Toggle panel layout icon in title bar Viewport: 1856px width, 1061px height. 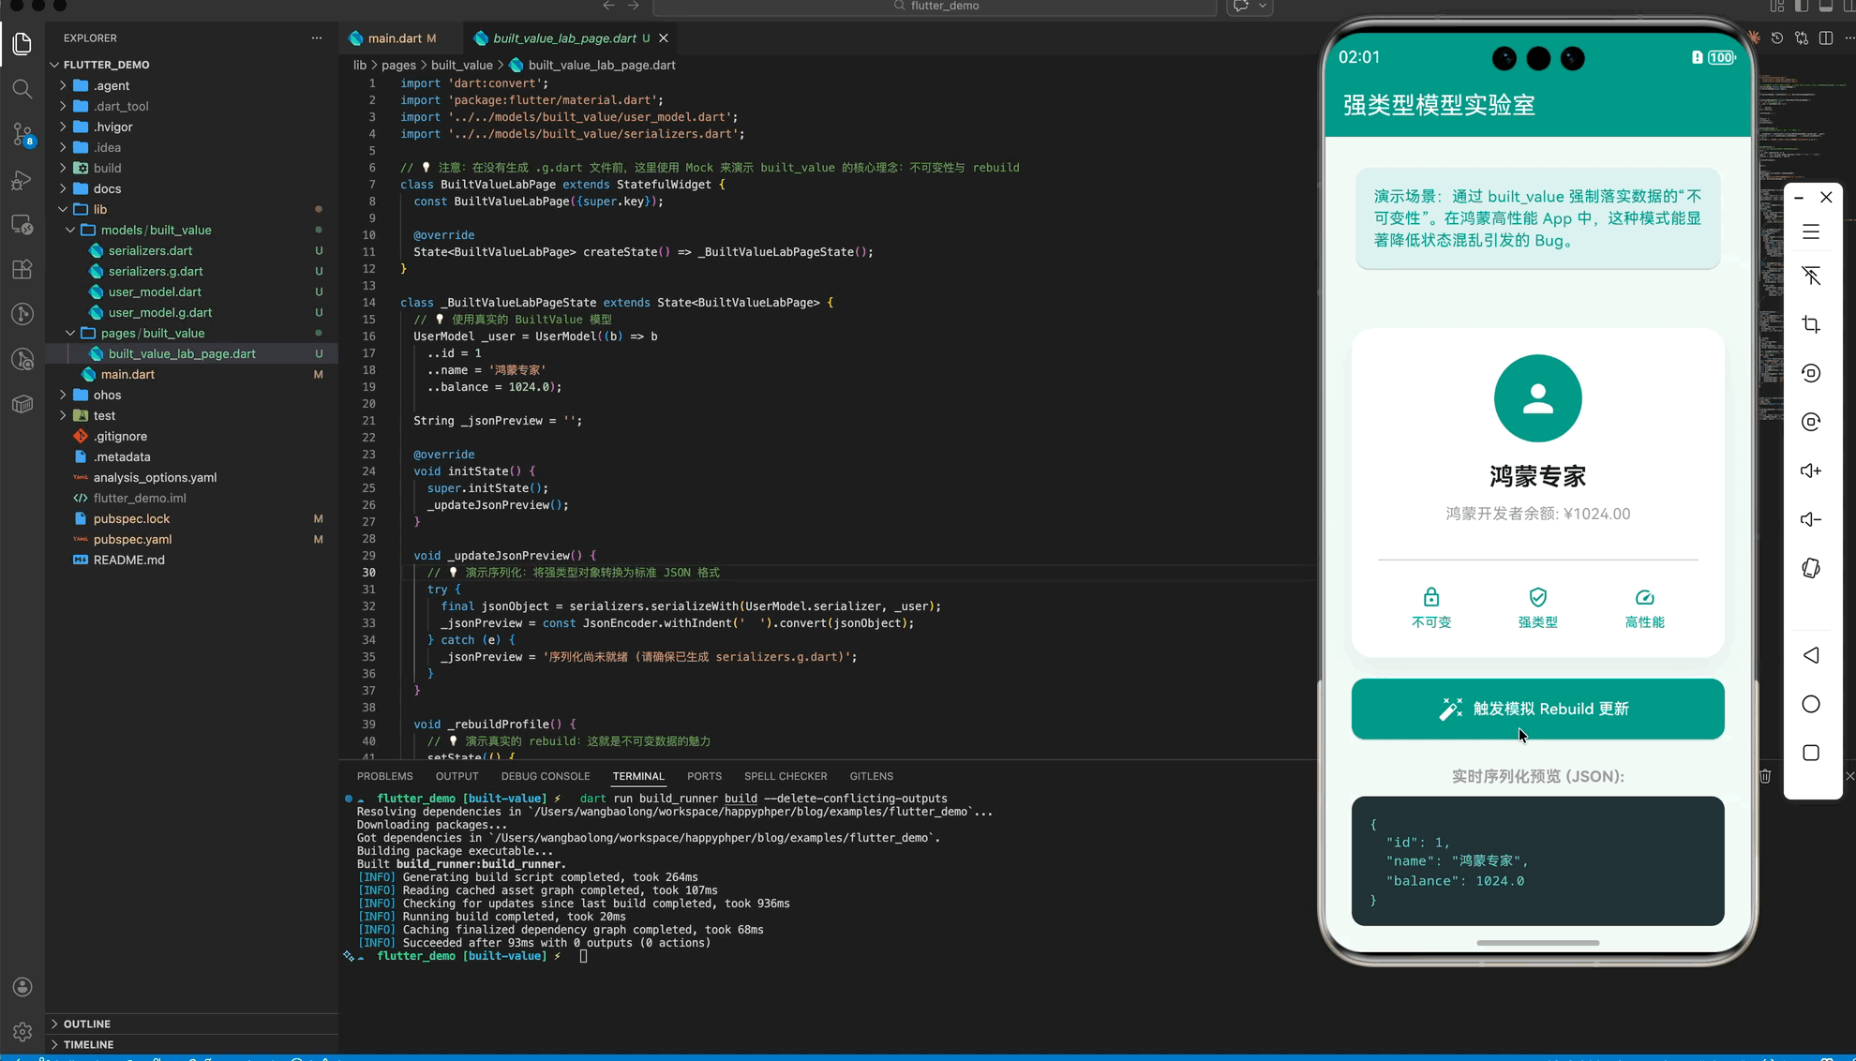pos(1825,7)
